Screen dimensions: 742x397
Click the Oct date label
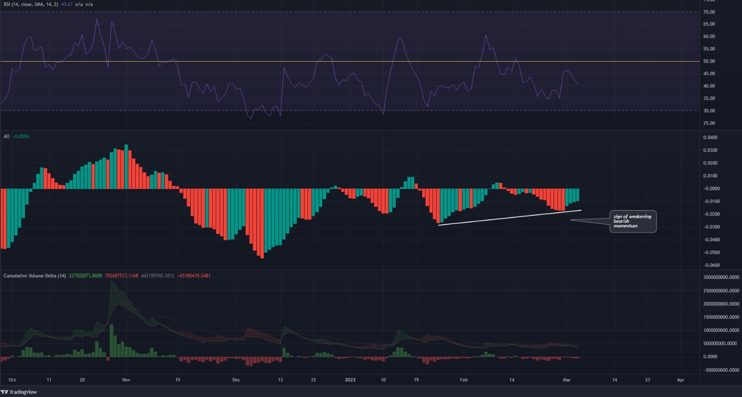(x=12, y=380)
